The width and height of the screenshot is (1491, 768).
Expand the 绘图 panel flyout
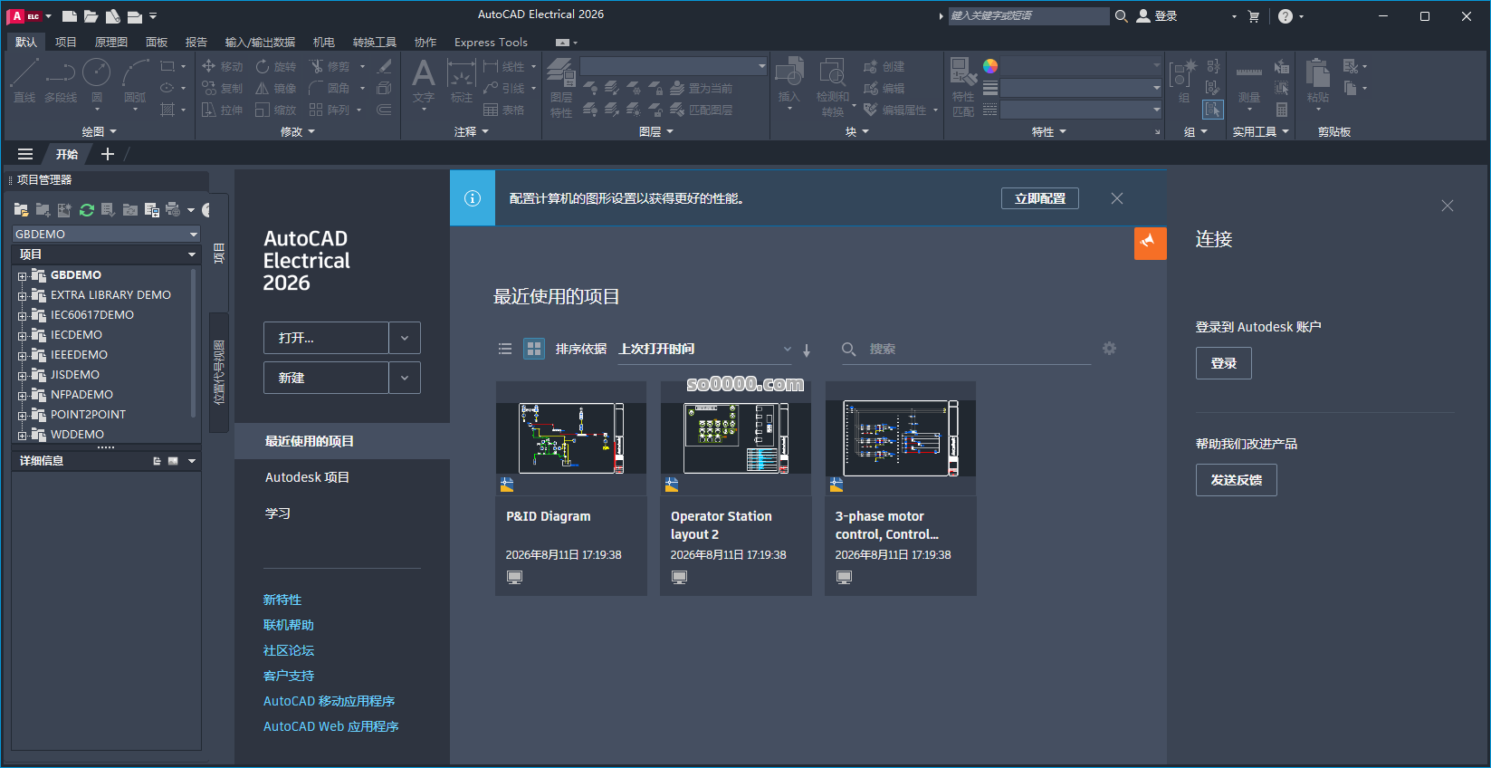pos(100,132)
